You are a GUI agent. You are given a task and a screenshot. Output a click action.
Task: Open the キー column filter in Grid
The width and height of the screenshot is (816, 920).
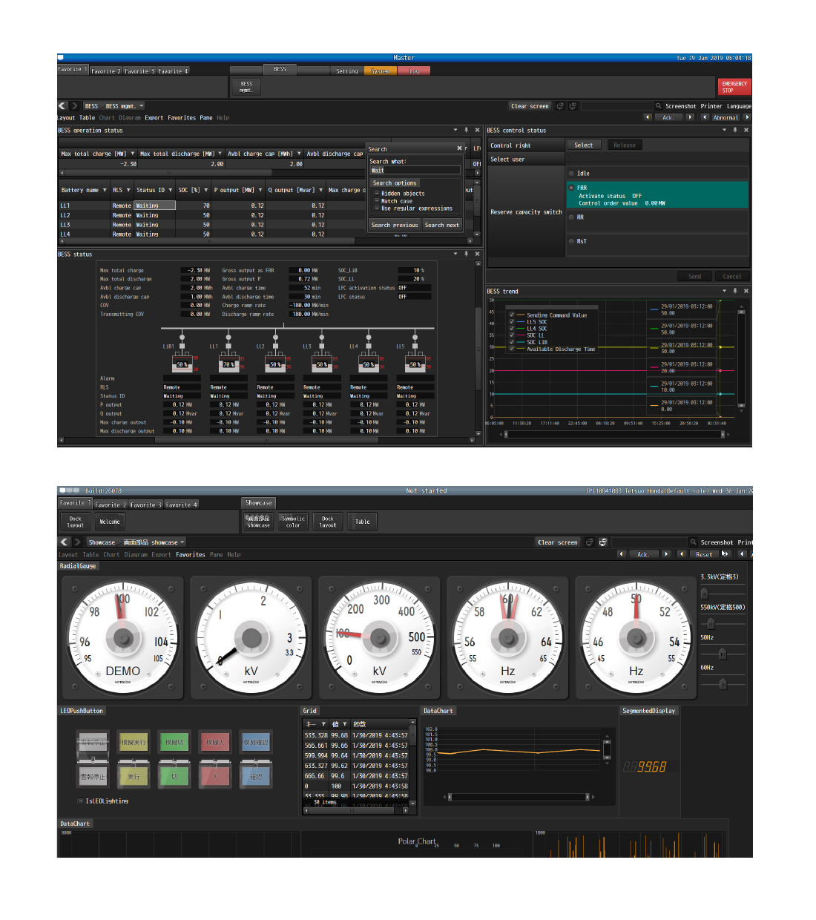coord(323,724)
